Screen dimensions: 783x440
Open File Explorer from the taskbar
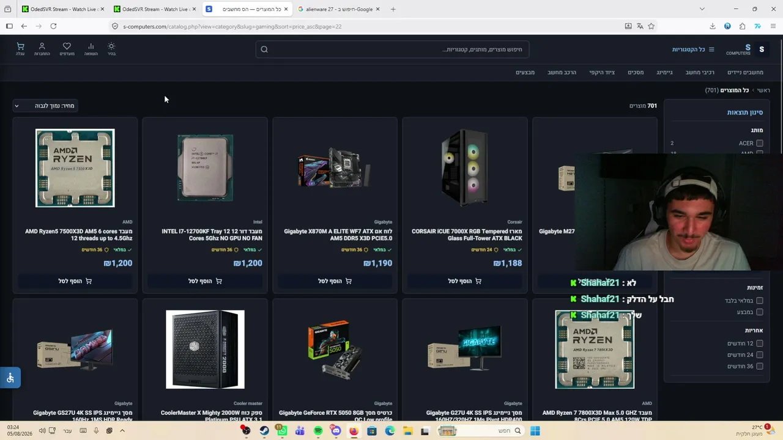point(407,431)
